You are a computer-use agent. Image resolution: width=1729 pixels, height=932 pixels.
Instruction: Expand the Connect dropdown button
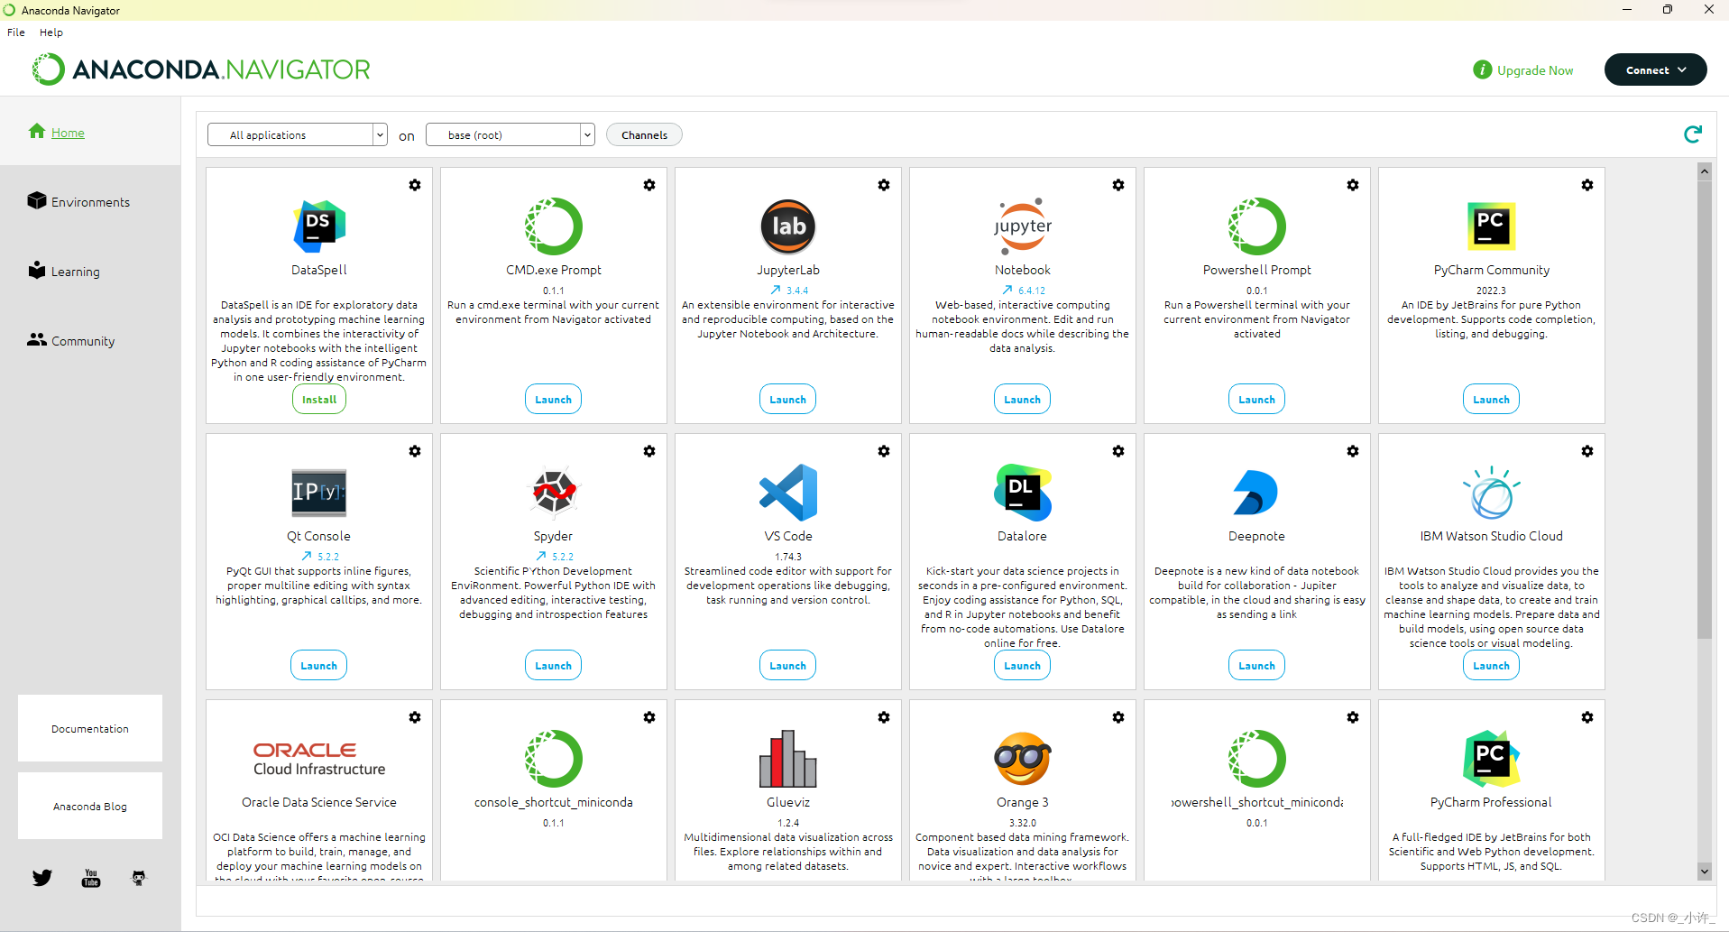[1655, 69]
